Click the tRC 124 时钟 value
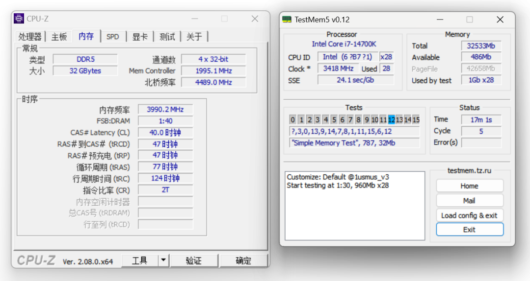This screenshot has width=530, height=281. 165,179
